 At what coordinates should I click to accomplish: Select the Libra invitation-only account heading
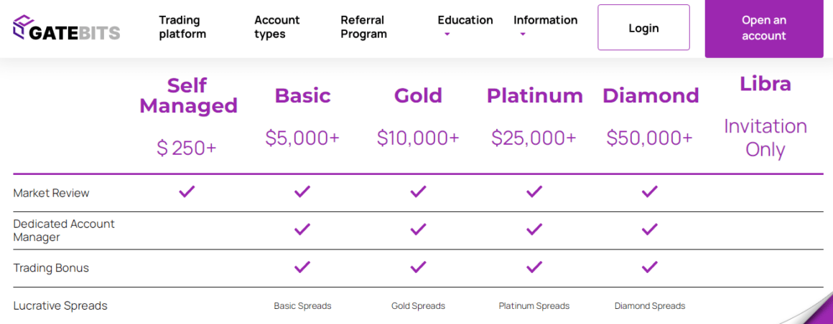point(765,84)
